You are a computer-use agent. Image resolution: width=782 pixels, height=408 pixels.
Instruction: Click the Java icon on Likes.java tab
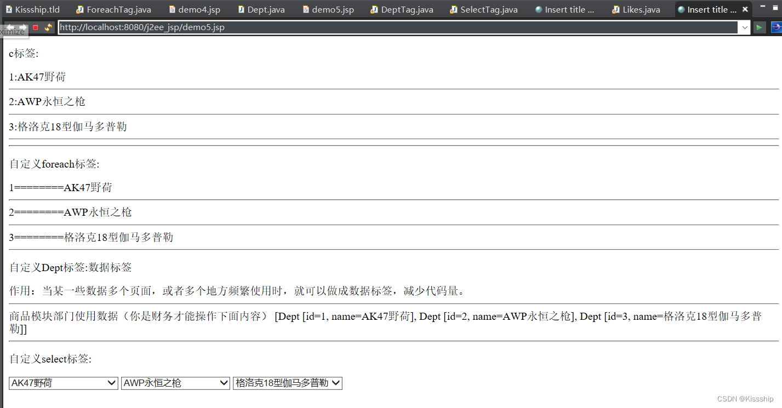(x=616, y=9)
